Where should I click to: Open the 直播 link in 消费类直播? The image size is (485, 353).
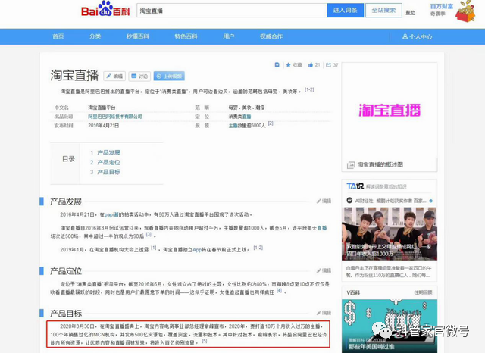click(x=246, y=117)
